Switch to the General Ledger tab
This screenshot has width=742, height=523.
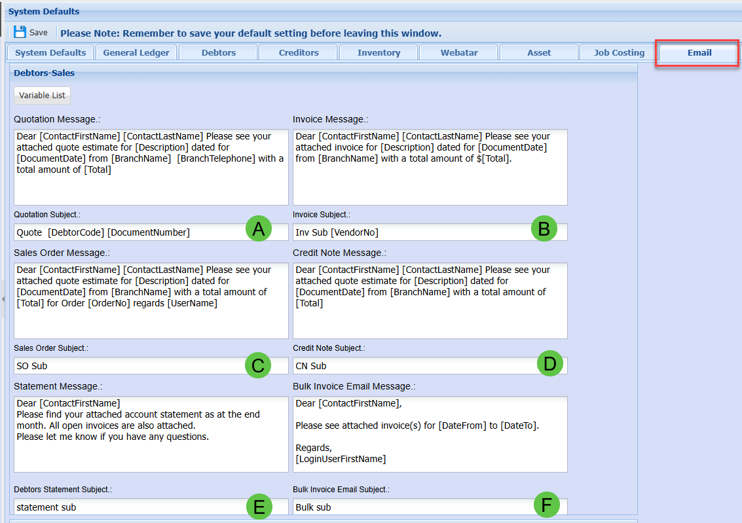click(136, 52)
